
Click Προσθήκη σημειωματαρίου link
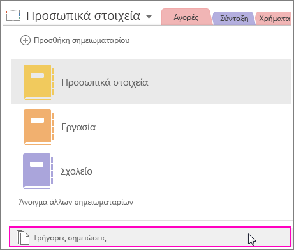[82, 40]
